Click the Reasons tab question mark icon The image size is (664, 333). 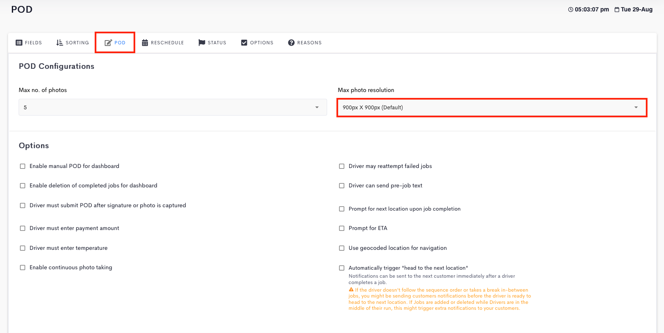tap(291, 43)
